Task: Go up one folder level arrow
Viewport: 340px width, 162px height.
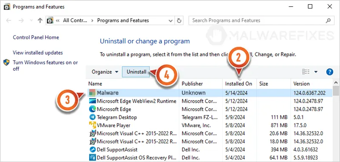Action: (x=40, y=20)
